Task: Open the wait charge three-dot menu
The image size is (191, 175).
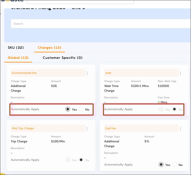Action: (180, 73)
